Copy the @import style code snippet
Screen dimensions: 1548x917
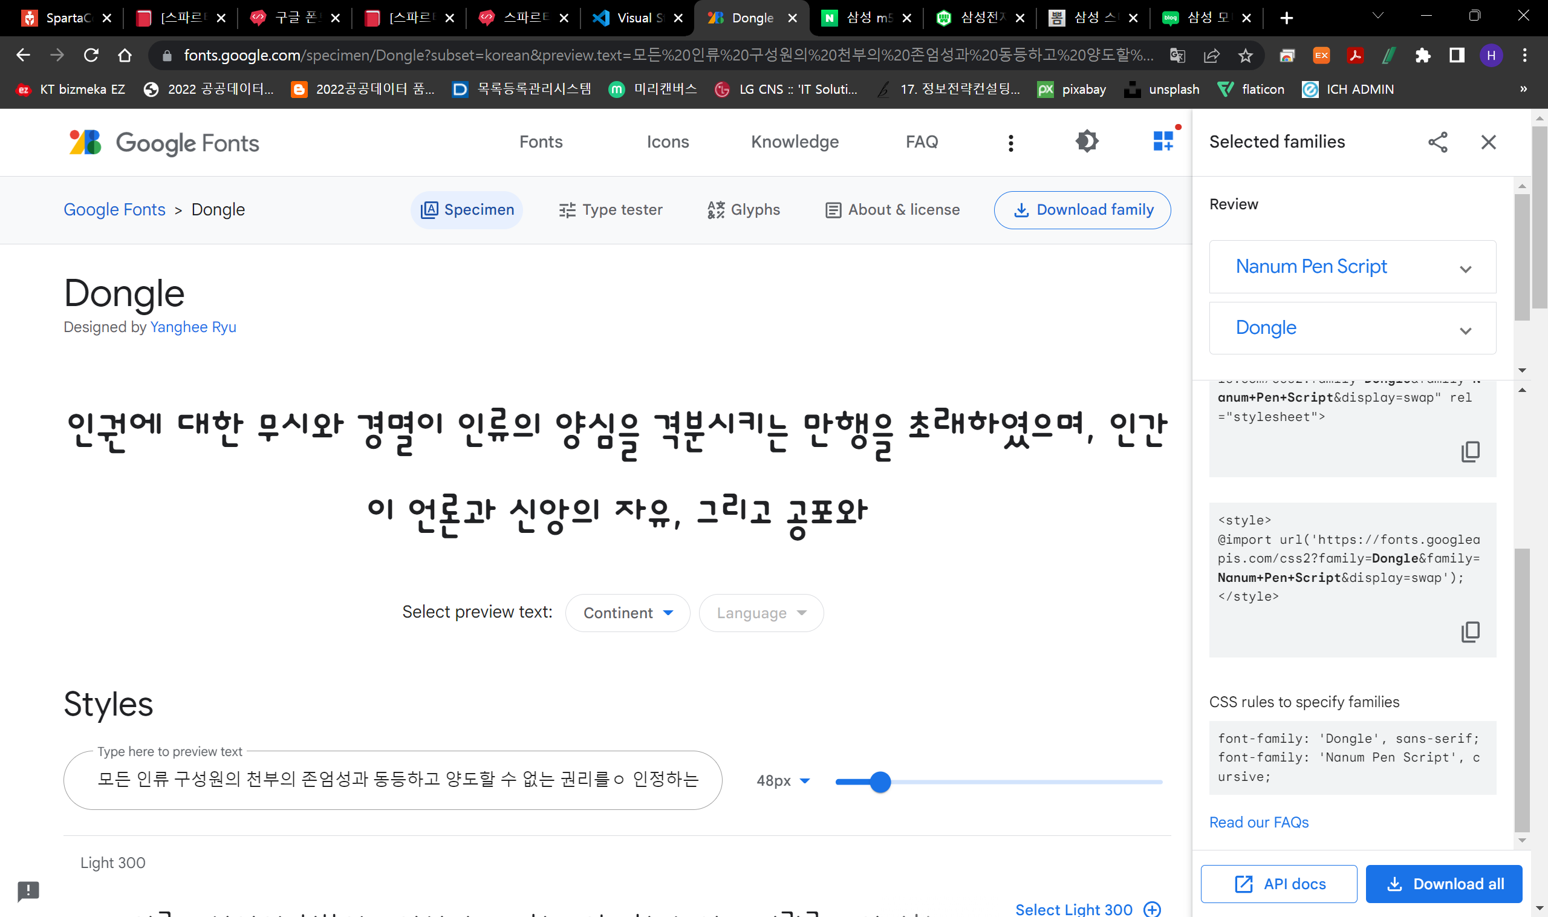point(1470,631)
